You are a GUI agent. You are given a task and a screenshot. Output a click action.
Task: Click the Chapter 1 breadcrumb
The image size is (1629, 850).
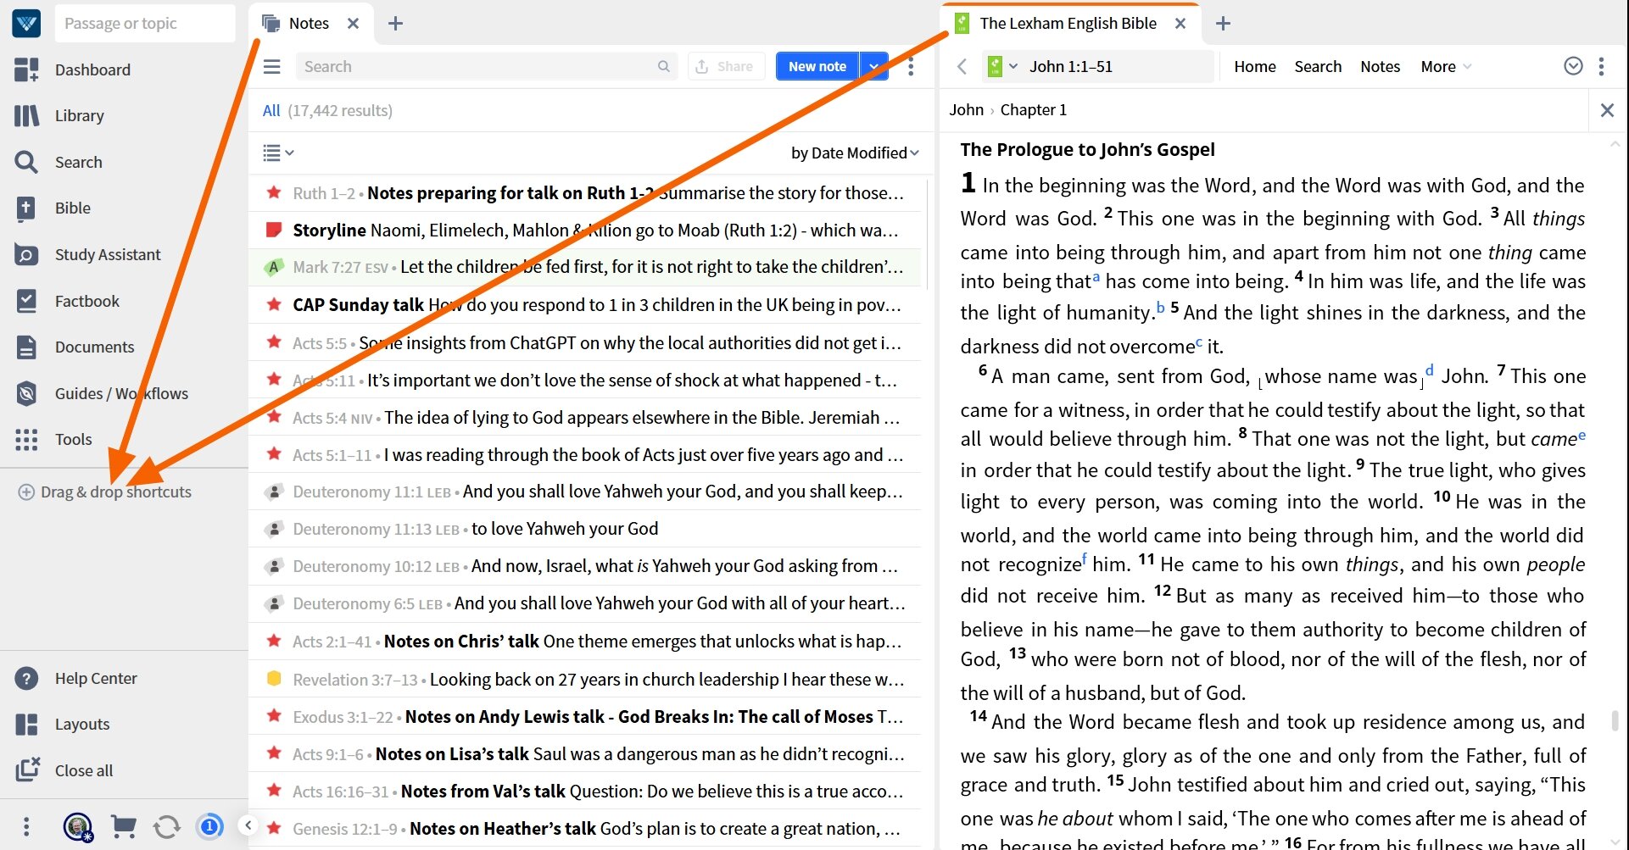click(1033, 109)
